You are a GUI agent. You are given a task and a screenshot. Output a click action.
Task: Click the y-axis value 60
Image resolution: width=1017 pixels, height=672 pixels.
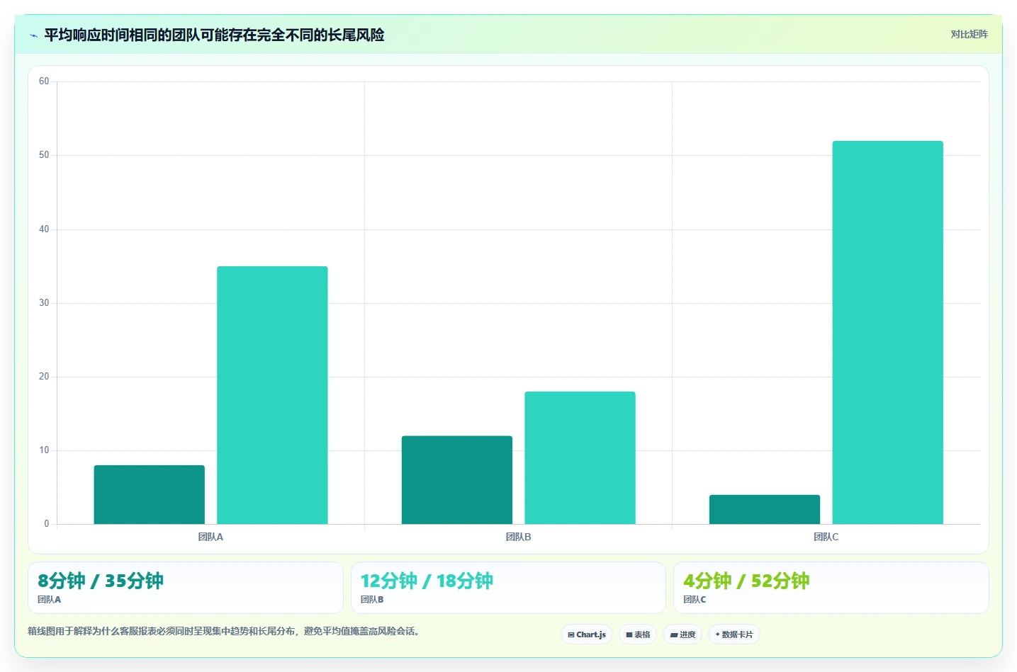(44, 81)
